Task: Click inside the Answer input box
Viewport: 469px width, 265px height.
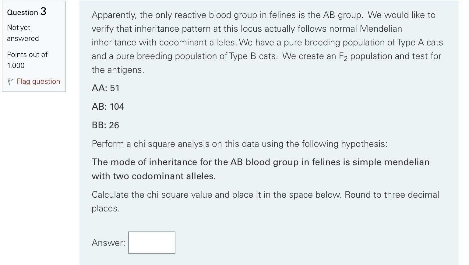Action: click(x=151, y=242)
